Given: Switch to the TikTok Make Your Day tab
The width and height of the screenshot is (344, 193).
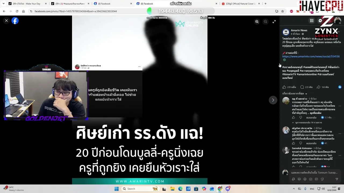Looking at the screenshot, I should point(27,4).
